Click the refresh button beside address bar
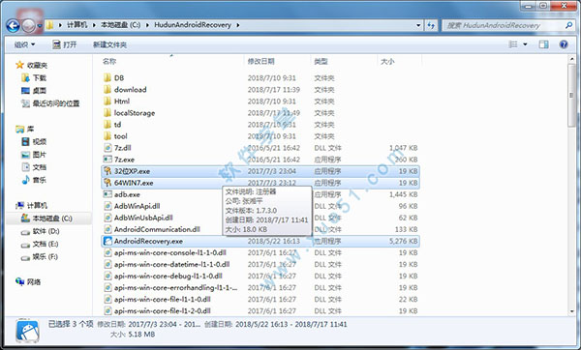Viewport: 581px width, 350px height. pyautogui.click(x=431, y=25)
